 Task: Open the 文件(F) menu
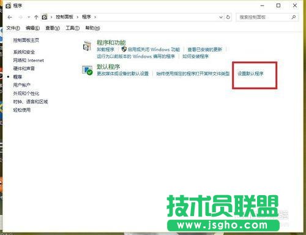click(13, 28)
